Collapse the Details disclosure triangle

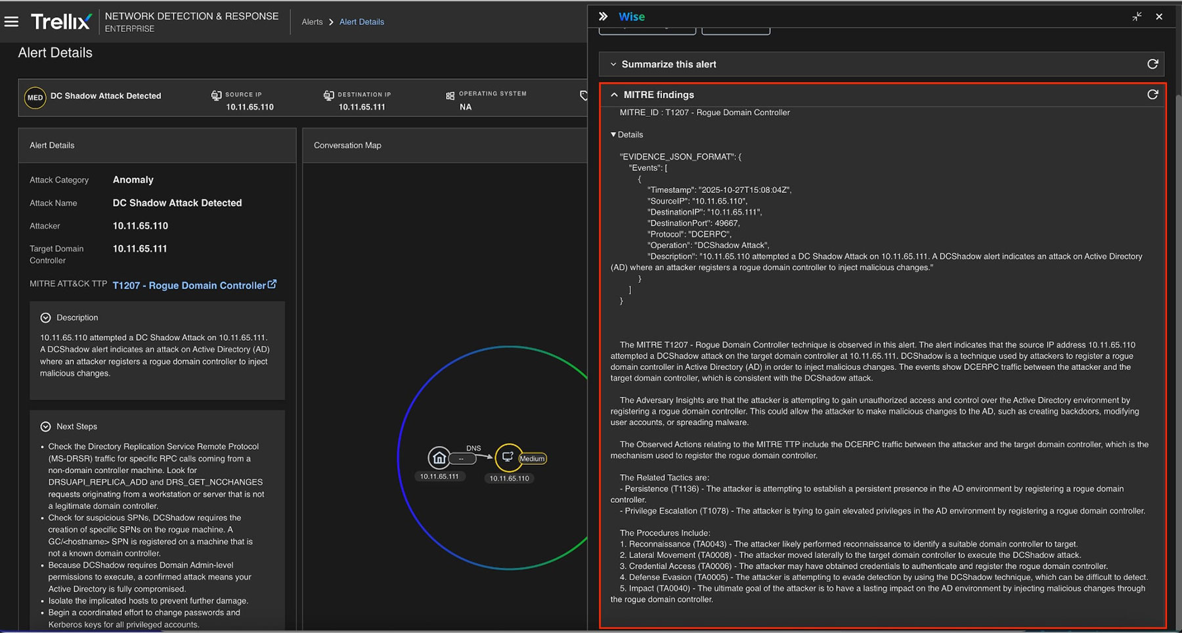click(x=613, y=135)
